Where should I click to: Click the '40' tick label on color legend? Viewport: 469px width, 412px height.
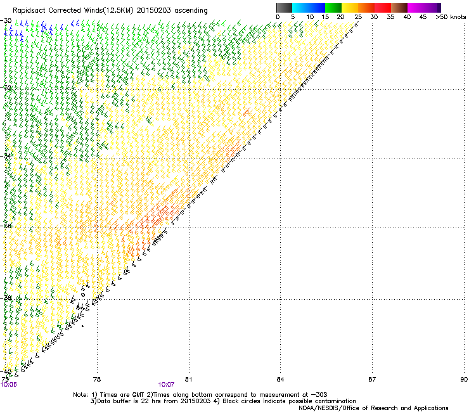click(x=407, y=17)
